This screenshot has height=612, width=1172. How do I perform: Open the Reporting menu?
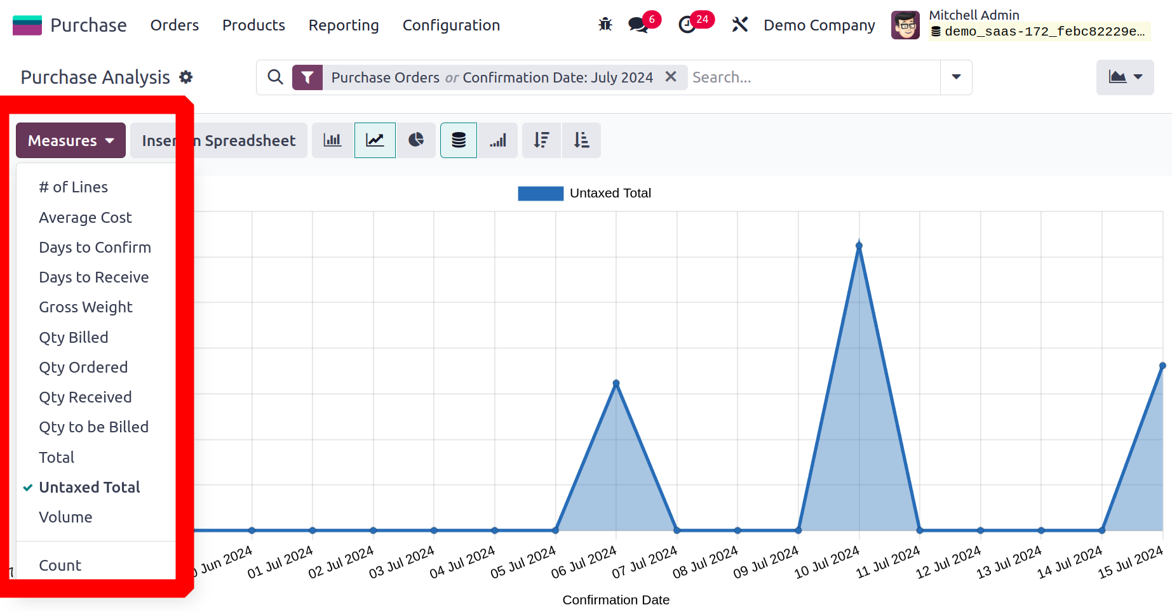point(344,25)
